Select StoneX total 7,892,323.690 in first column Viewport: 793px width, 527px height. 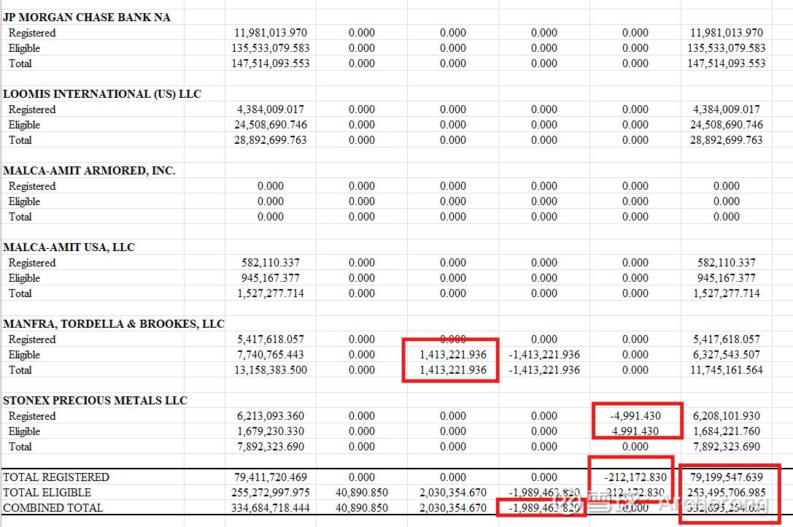271,447
